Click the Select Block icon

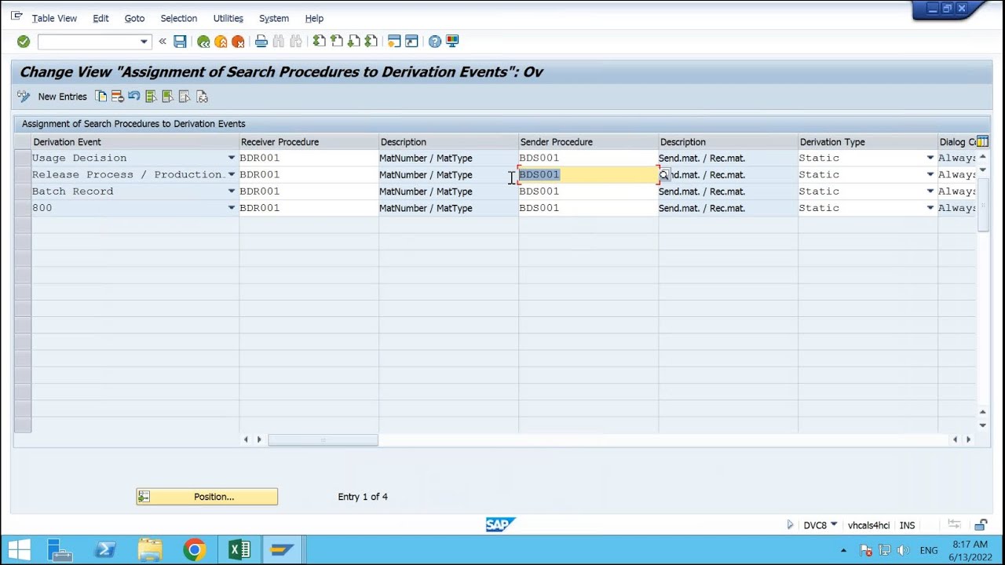167,97
